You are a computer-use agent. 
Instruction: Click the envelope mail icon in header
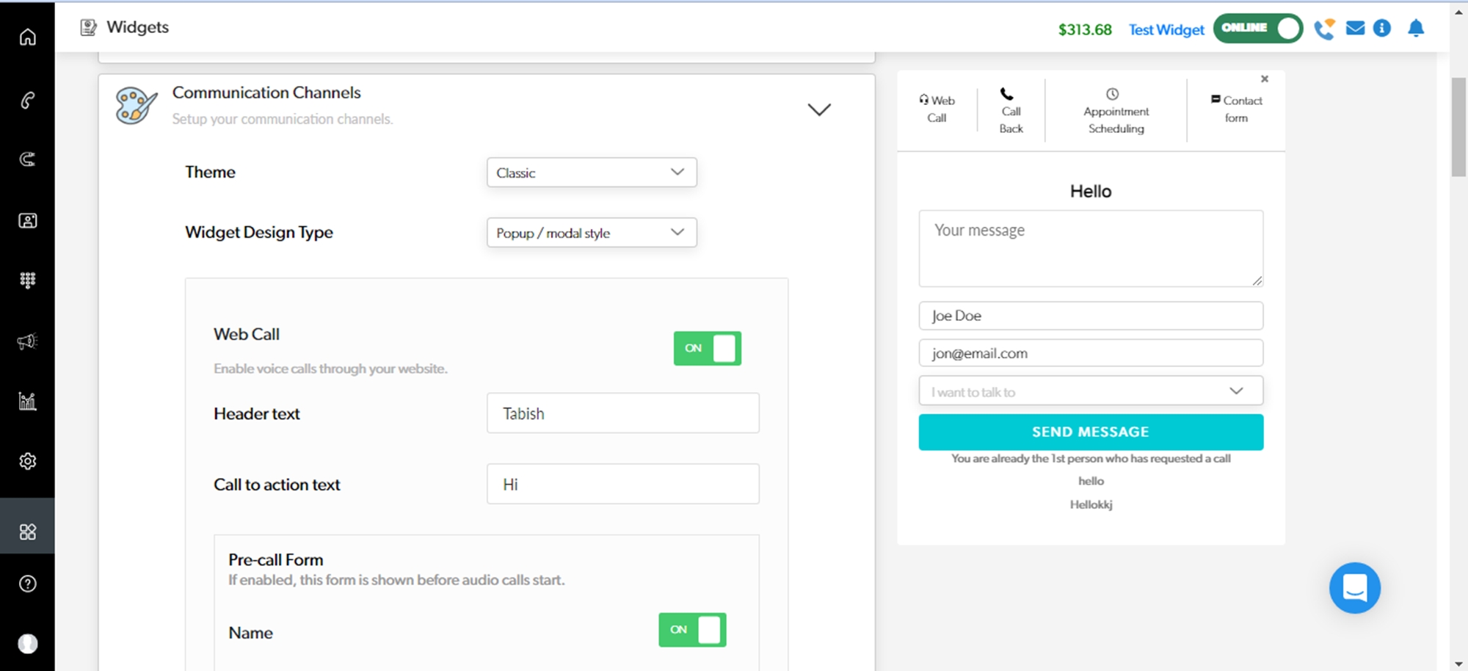[x=1355, y=29]
